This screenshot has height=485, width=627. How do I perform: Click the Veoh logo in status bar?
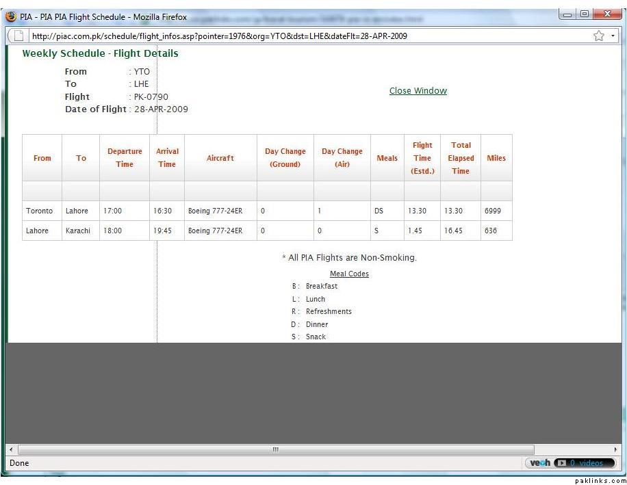tap(540, 463)
